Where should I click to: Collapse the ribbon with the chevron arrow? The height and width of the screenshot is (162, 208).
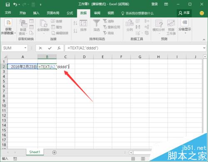point(204,39)
